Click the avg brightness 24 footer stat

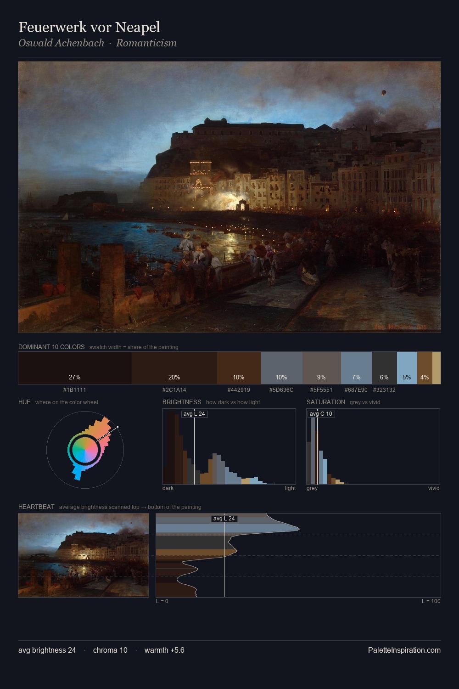coord(47,650)
